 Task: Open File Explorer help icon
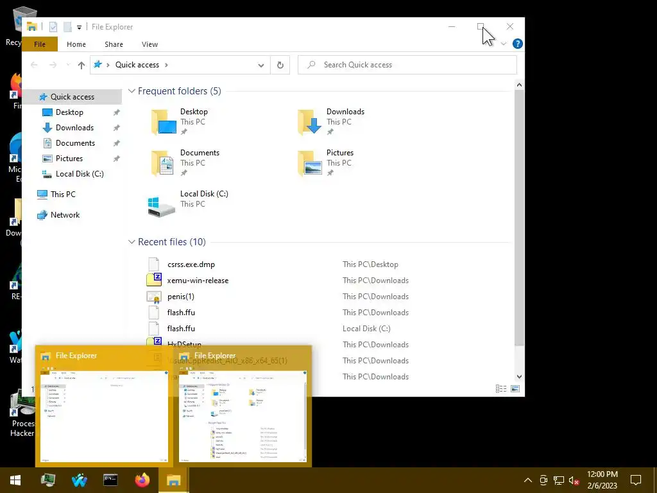518,44
